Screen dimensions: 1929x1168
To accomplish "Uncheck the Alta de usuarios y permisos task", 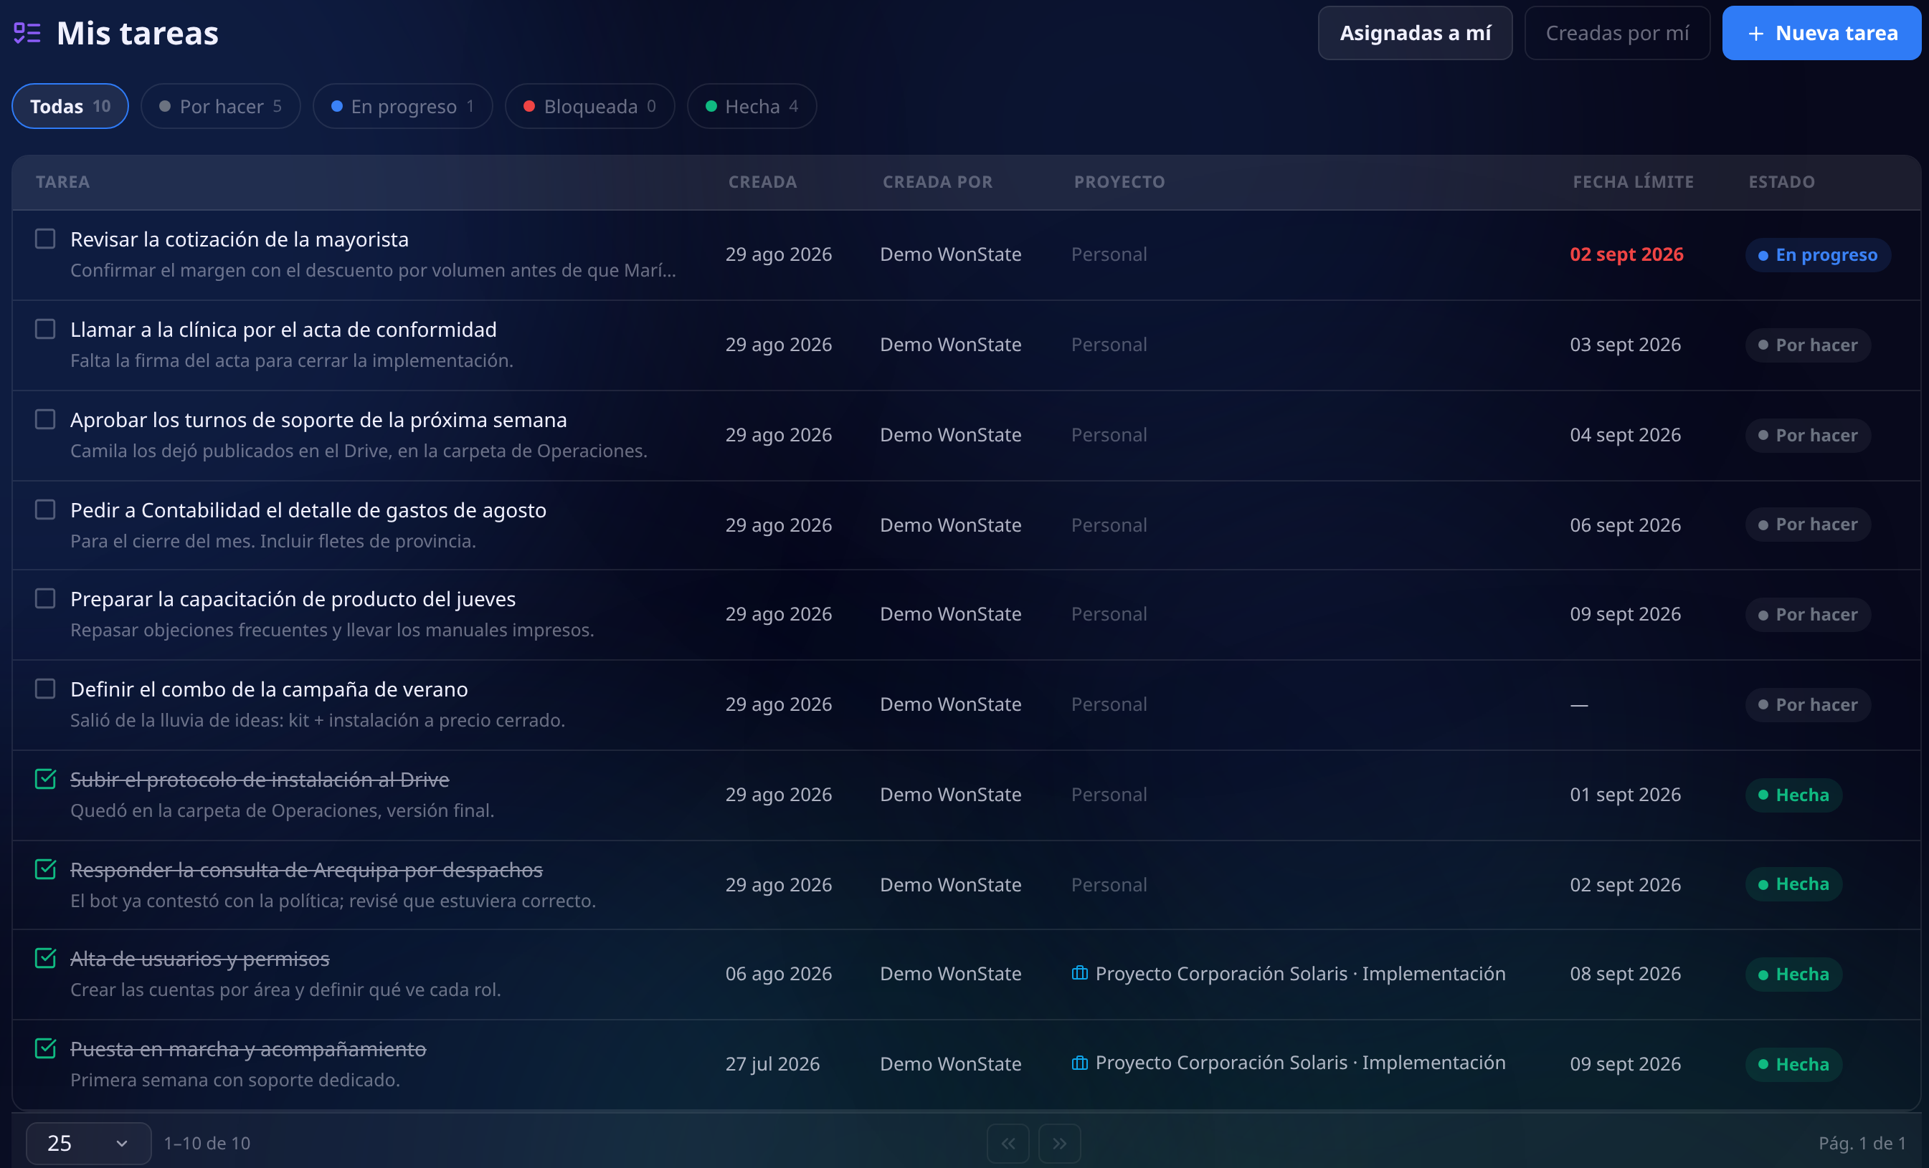I will [x=45, y=957].
